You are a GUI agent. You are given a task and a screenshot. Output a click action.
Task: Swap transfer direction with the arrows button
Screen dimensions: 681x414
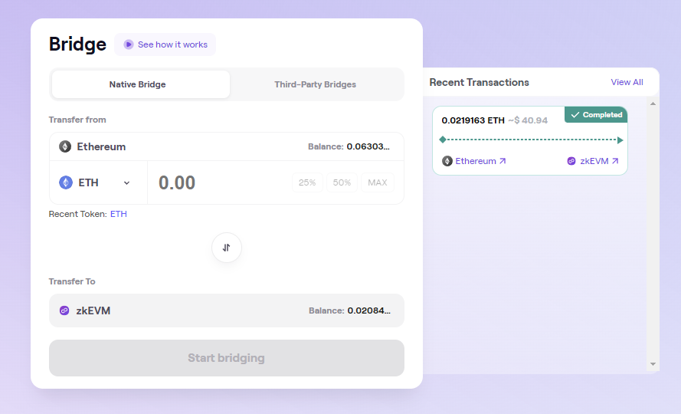click(226, 248)
